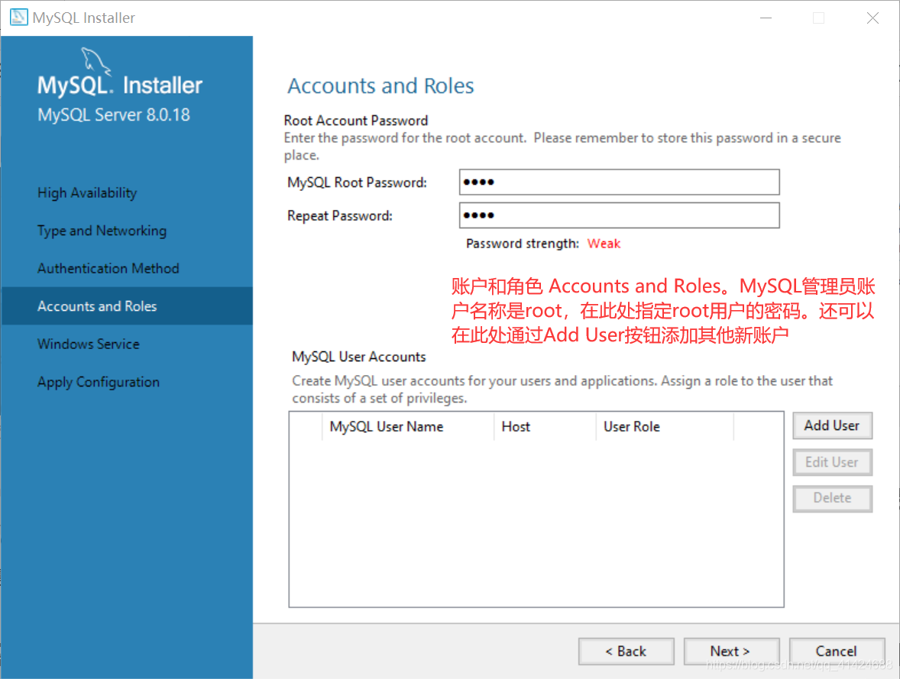900x679 pixels.
Task: Click the Delete user button
Action: tap(832, 498)
